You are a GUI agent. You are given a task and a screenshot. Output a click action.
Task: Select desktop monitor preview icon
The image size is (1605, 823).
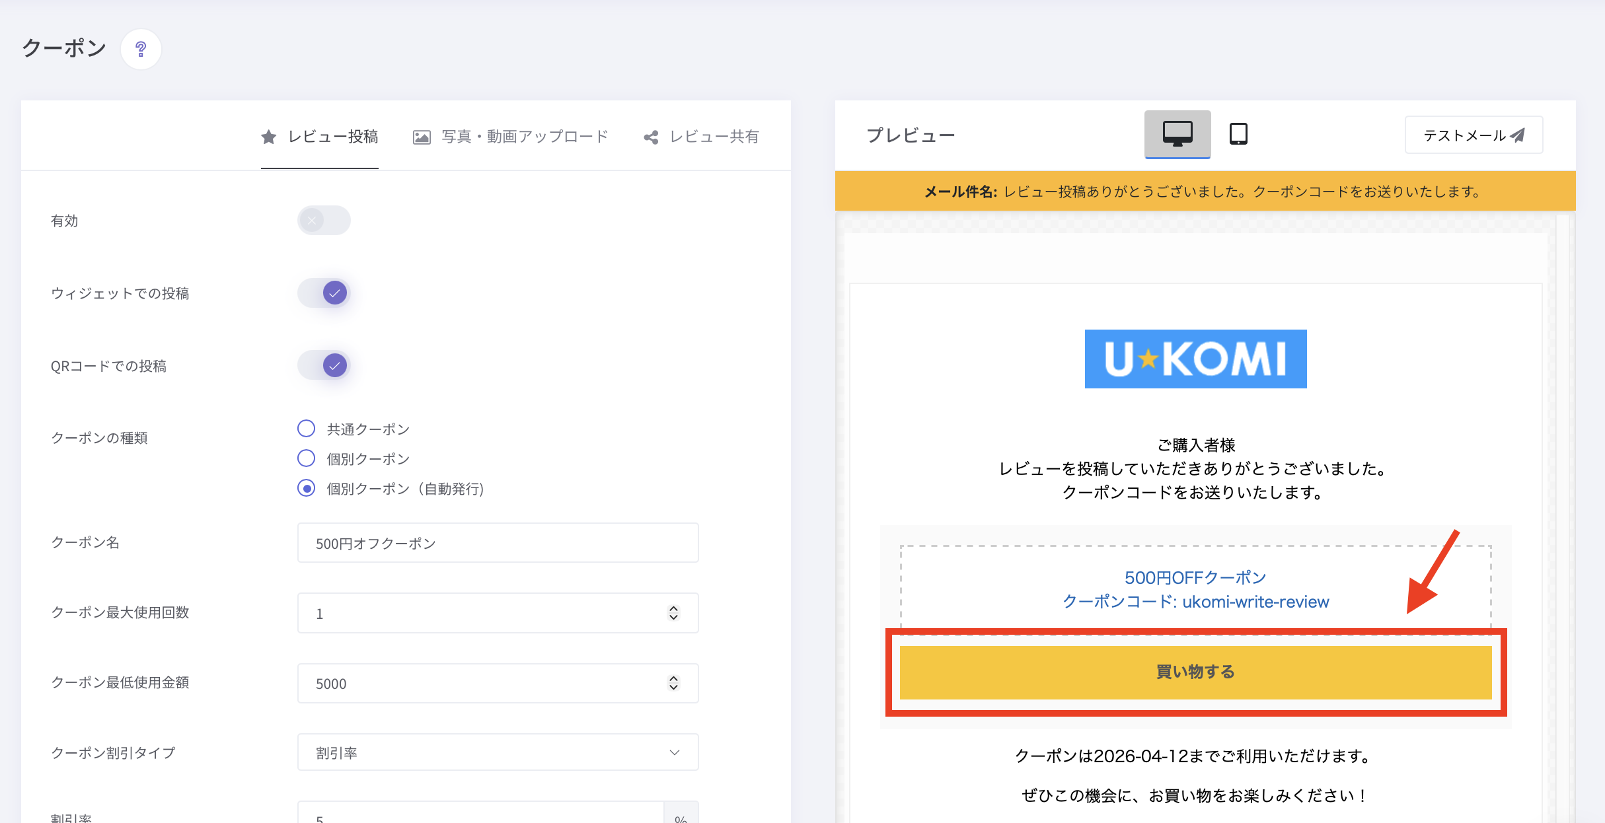pos(1177,134)
